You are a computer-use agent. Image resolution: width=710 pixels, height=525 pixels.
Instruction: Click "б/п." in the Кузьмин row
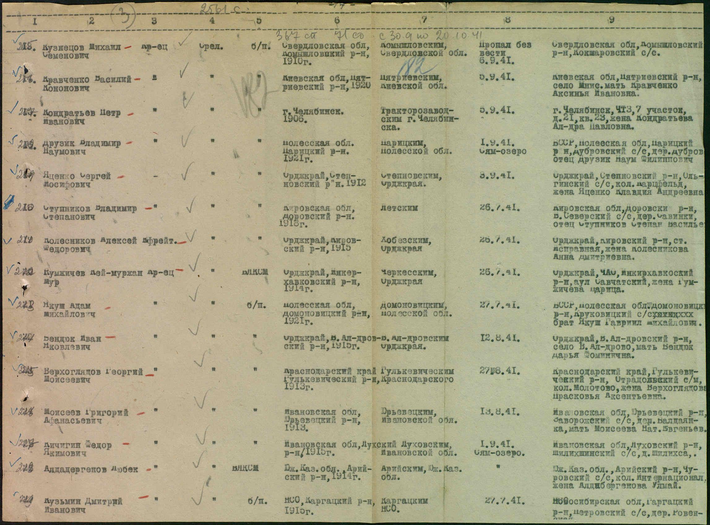tap(257, 501)
